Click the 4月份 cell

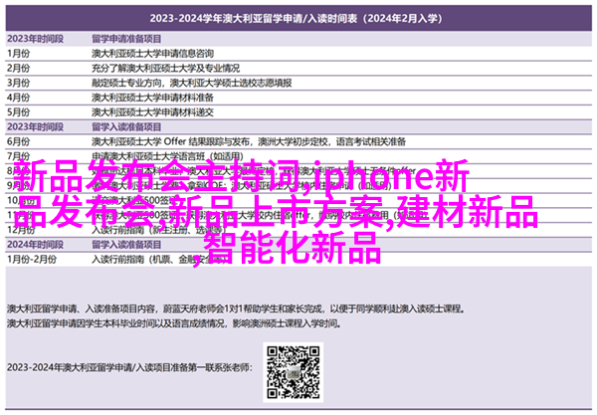pos(18,98)
